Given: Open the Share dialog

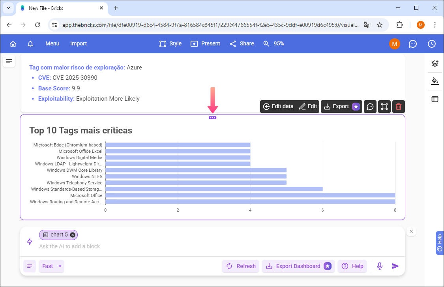Looking at the screenshot, I should [x=242, y=44].
